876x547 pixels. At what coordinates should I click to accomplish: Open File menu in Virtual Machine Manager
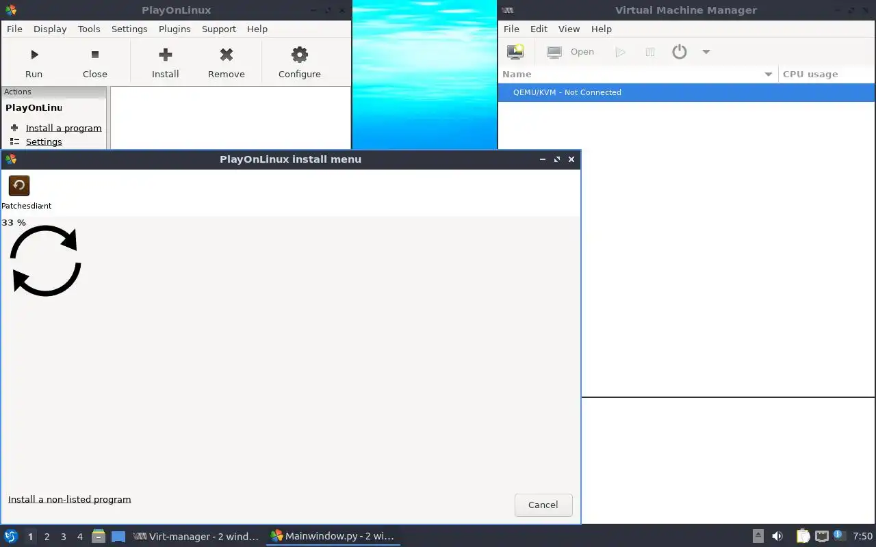pyautogui.click(x=511, y=29)
